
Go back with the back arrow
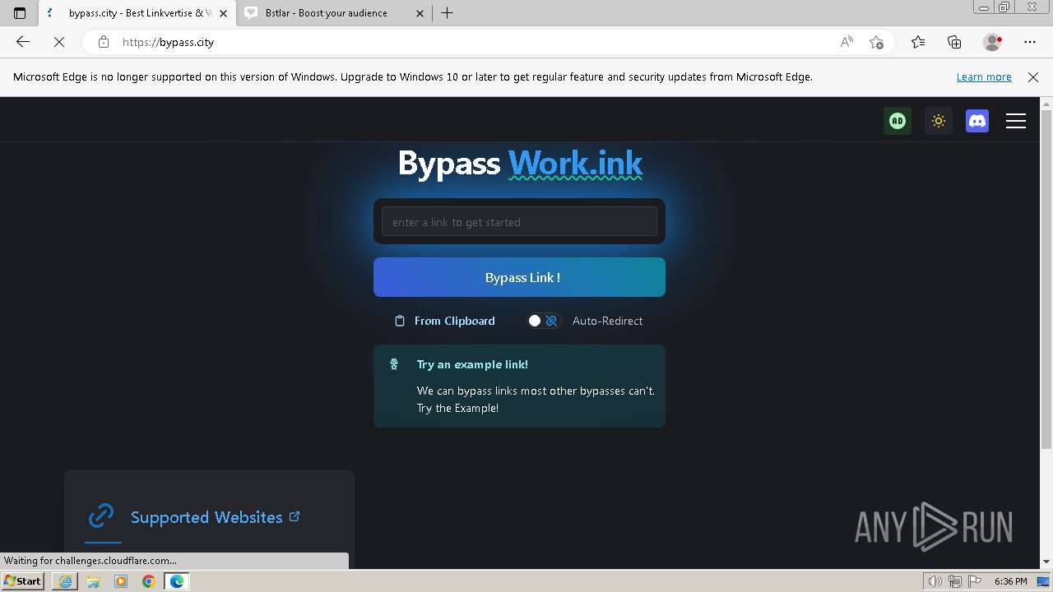click(x=23, y=42)
